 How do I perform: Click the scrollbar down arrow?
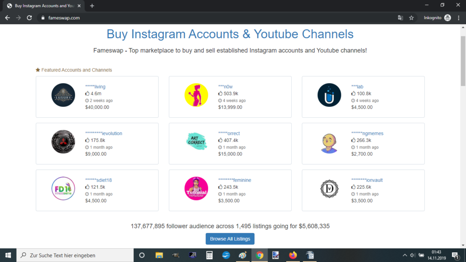(x=463, y=245)
